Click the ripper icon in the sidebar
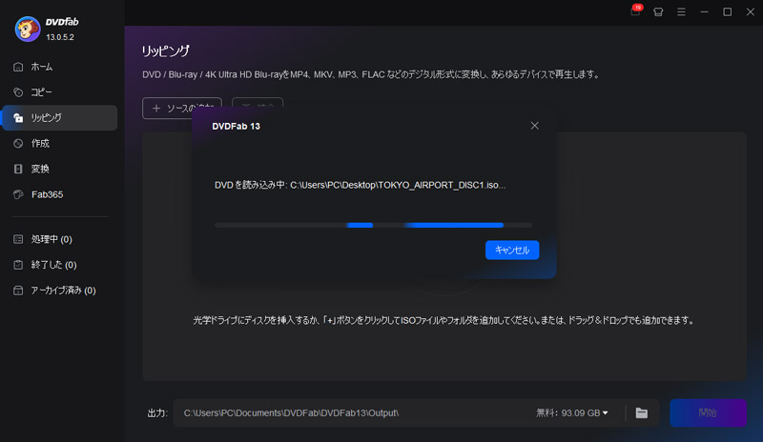 [x=18, y=118]
